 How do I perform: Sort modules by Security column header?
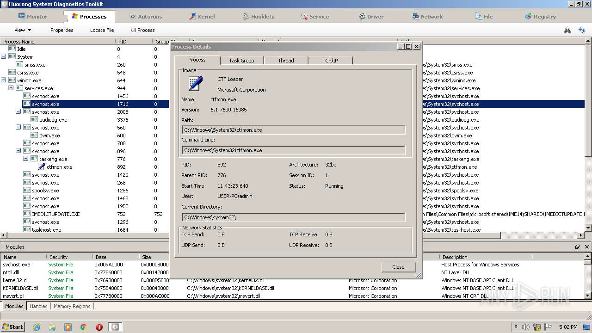coord(69,257)
